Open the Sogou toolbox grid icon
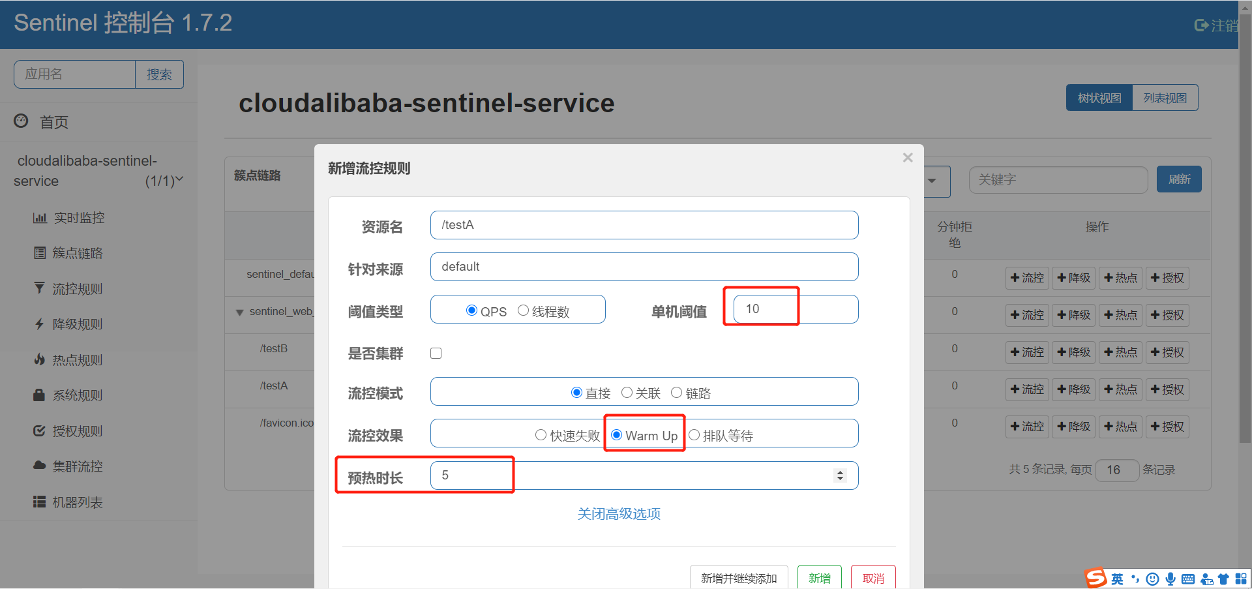Viewport: 1252px width, 589px height. pos(1241,579)
